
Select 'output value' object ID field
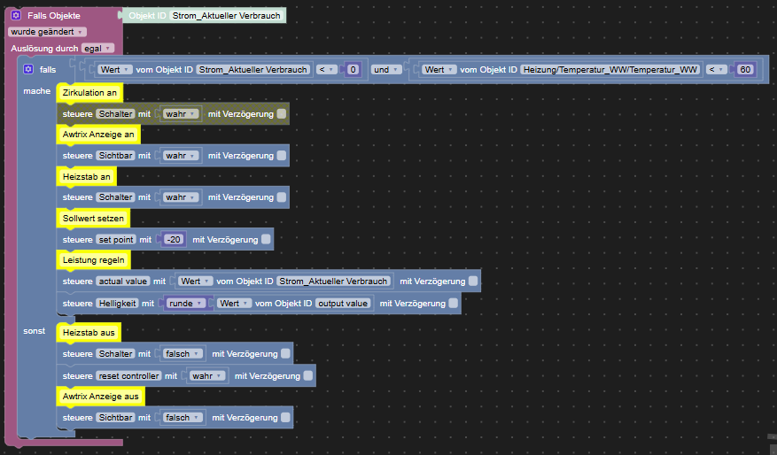tap(343, 303)
